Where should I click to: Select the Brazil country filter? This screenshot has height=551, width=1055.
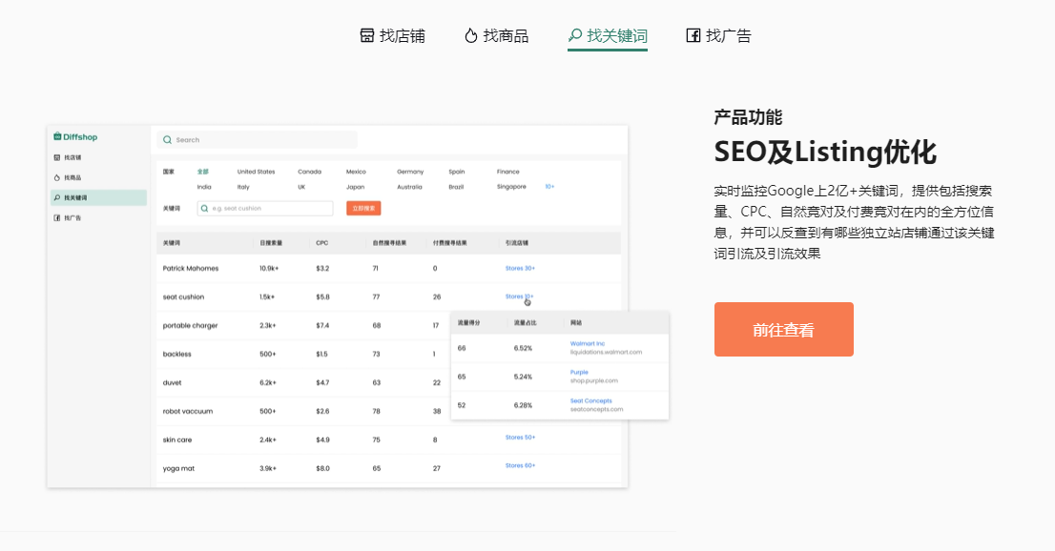[x=456, y=187]
